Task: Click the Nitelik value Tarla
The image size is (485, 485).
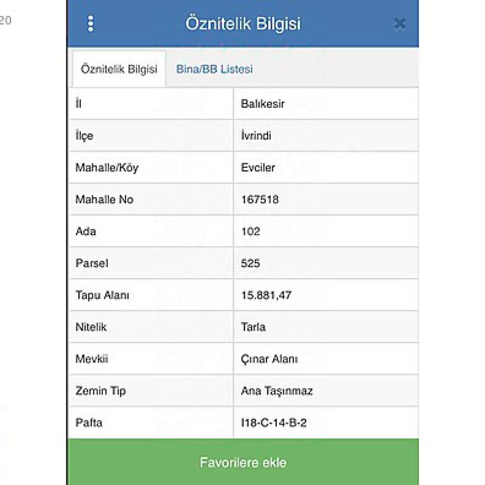Action: tap(253, 326)
